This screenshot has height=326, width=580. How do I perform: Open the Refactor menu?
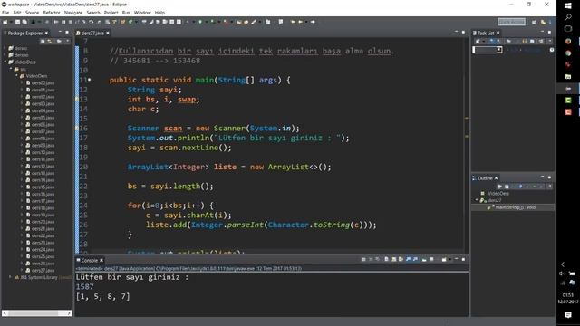click(52, 13)
